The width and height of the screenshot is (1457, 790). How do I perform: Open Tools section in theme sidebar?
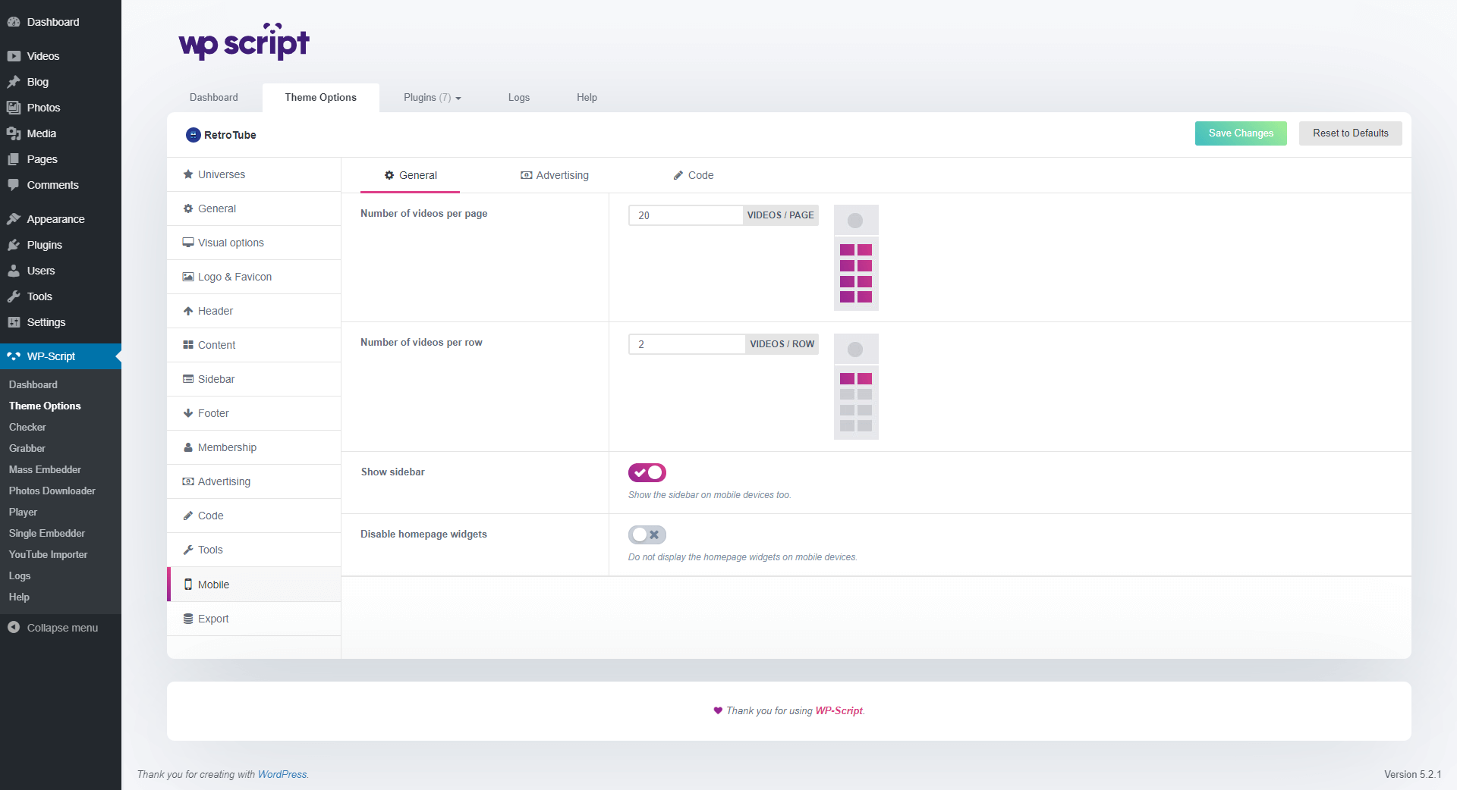[x=254, y=550]
